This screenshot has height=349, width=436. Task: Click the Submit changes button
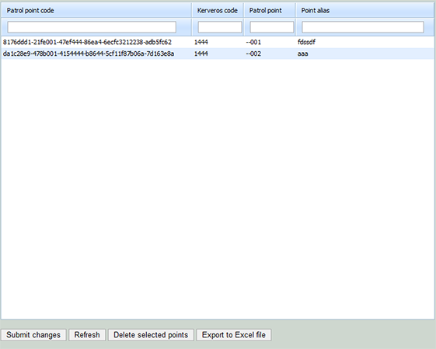click(33, 335)
